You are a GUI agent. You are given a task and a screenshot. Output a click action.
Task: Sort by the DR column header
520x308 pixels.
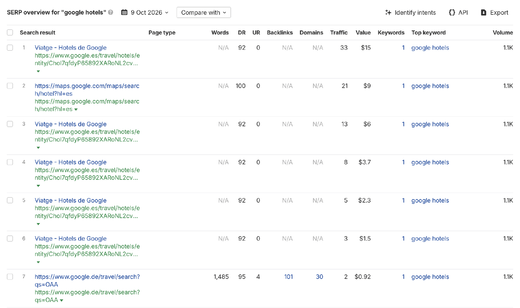tap(241, 32)
